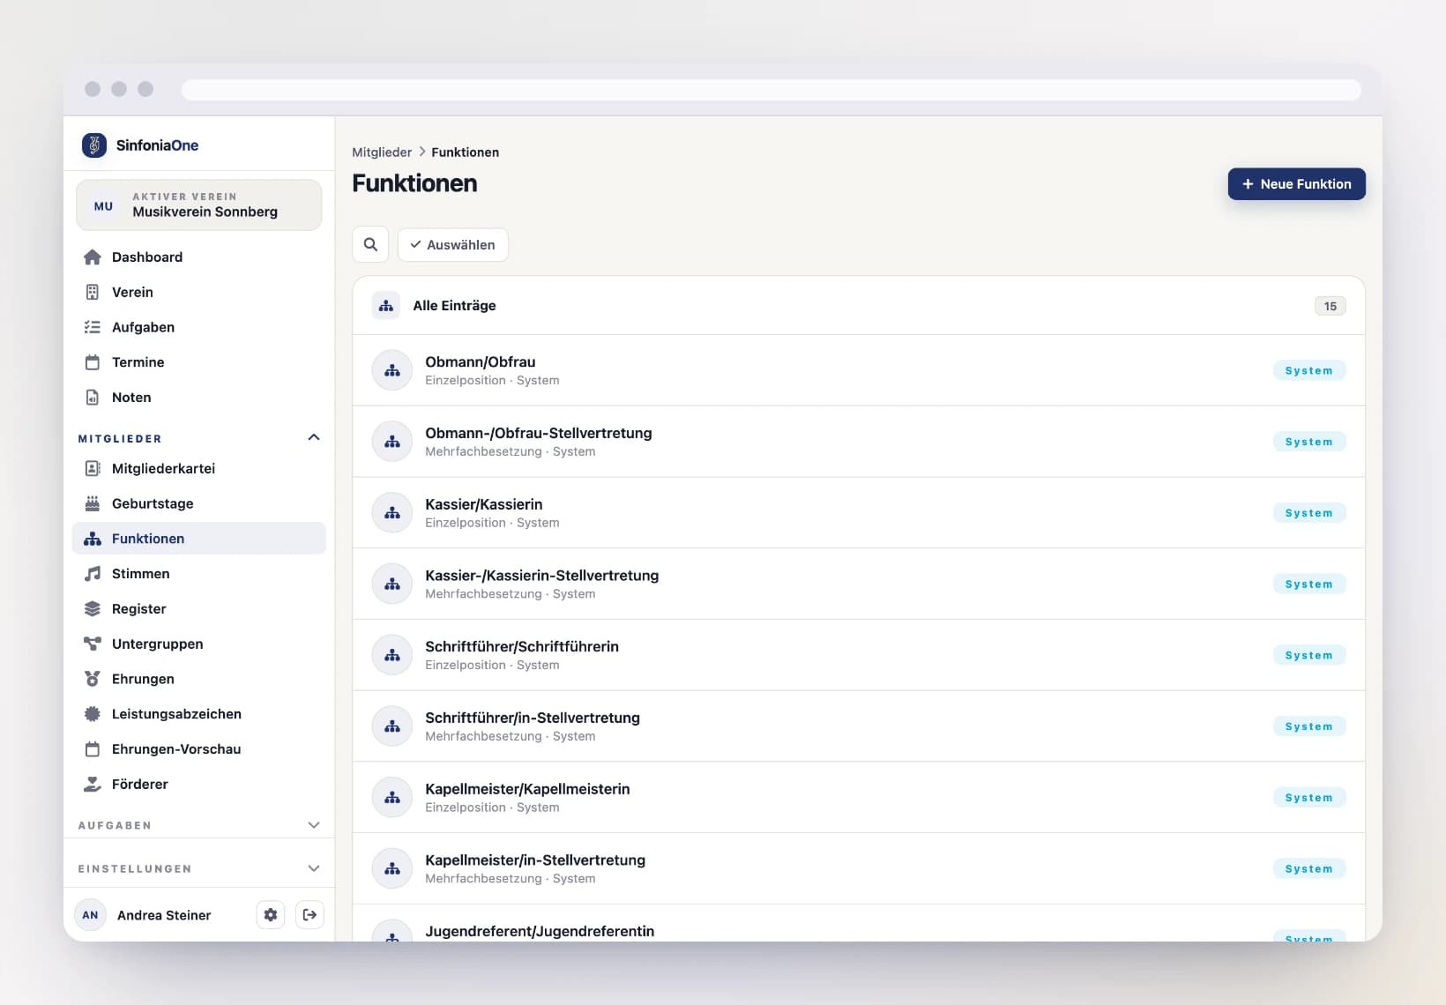Viewport: 1446px width, 1005px height.
Task: Click the Alle Einträge header
Action: pyautogui.click(x=859, y=306)
